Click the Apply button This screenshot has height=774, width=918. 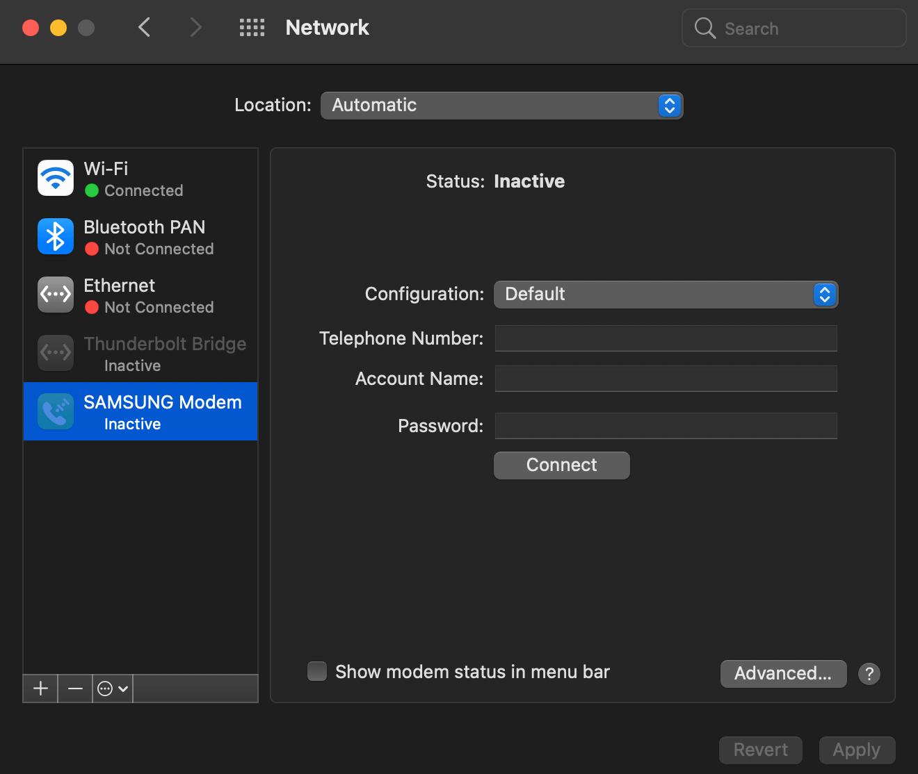pyautogui.click(x=857, y=750)
